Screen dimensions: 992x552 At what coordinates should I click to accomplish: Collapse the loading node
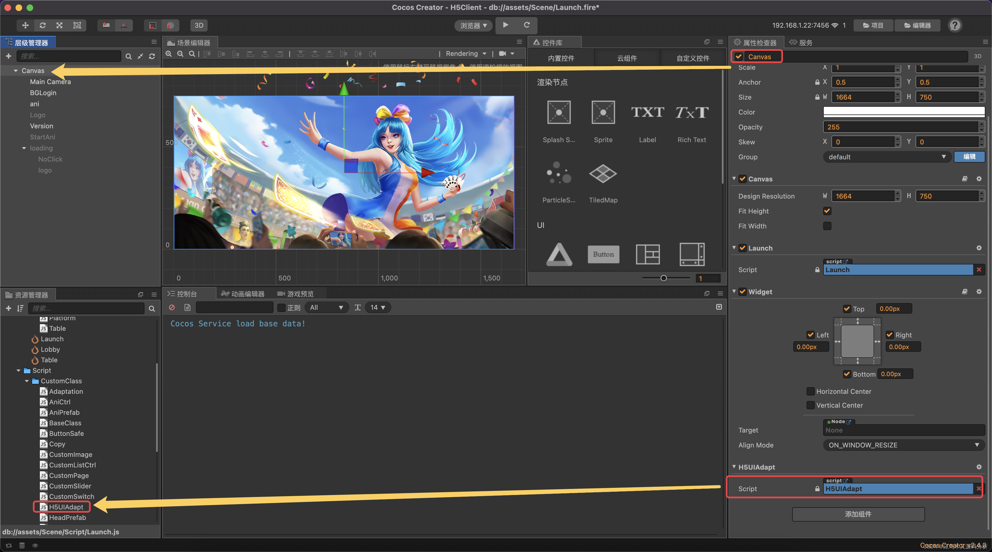[24, 148]
